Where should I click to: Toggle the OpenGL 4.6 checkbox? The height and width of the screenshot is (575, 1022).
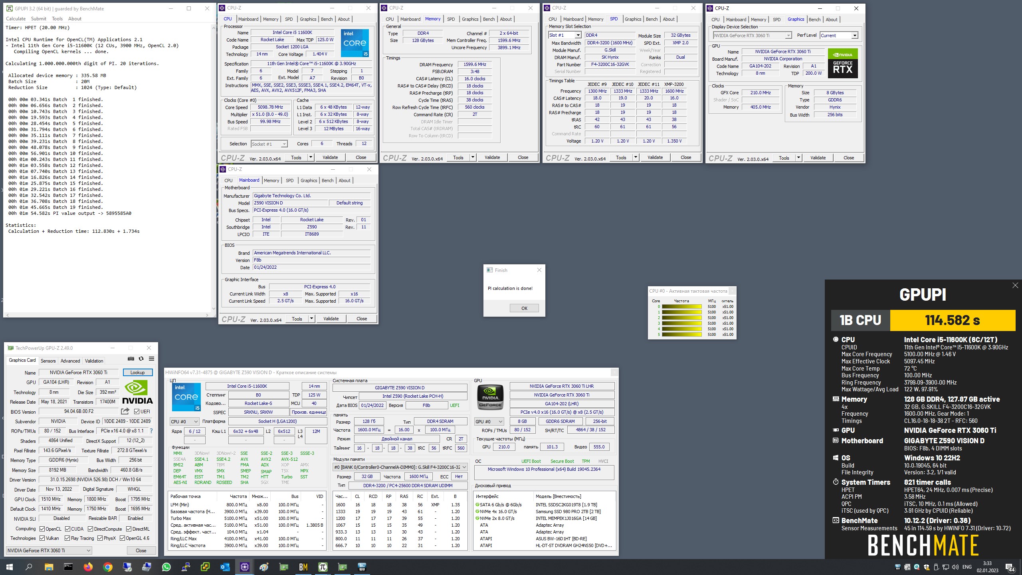[122, 538]
